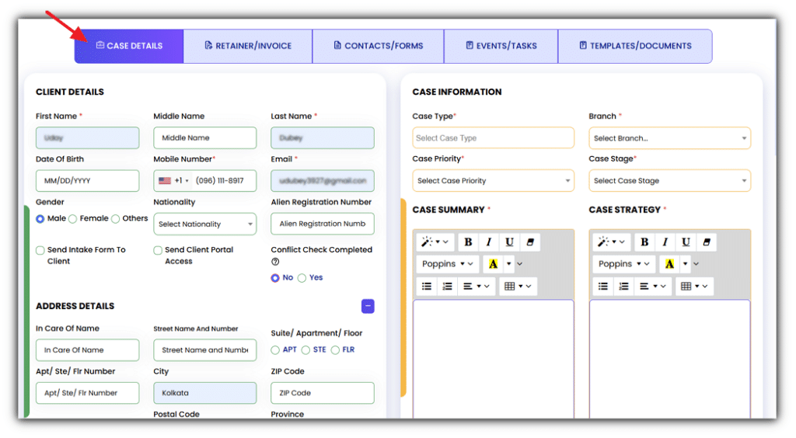
Task: Open highlight color dropdown in Case Strategy
Action: (685, 263)
